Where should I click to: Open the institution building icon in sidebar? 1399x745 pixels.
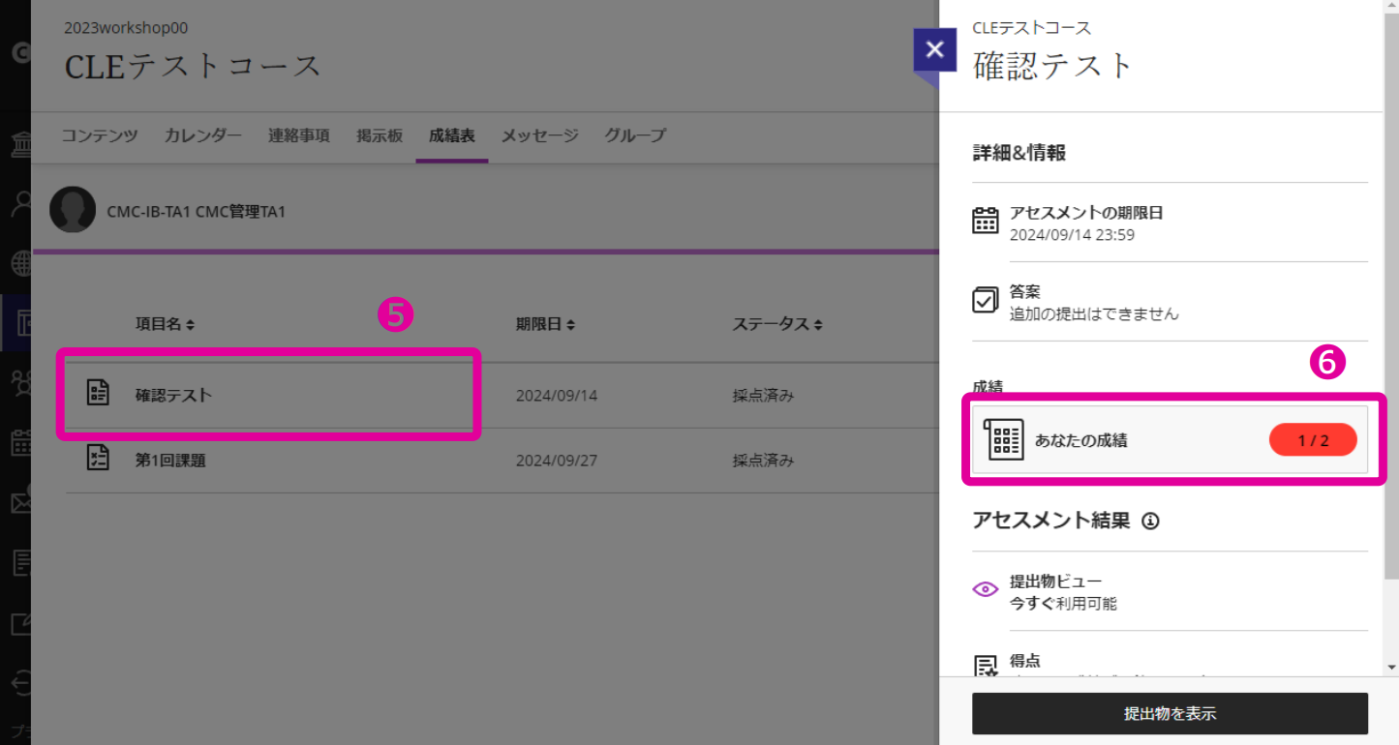pos(19,144)
